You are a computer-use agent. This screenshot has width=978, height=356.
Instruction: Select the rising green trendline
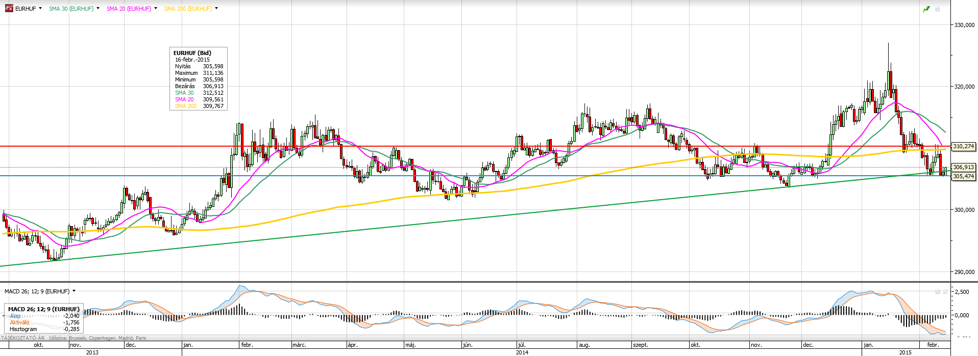point(475,219)
